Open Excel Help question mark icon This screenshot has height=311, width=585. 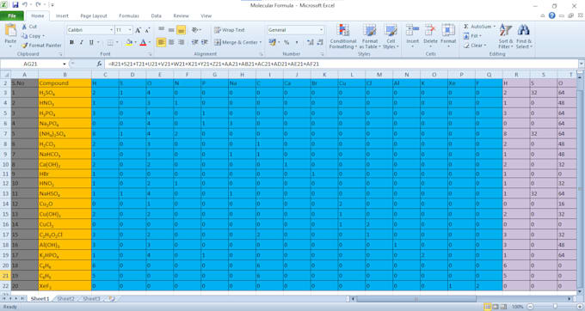click(x=551, y=15)
